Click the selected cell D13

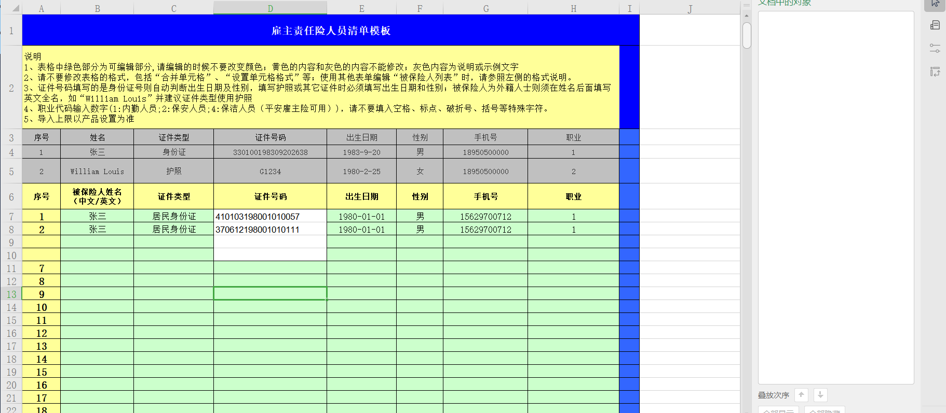point(270,294)
